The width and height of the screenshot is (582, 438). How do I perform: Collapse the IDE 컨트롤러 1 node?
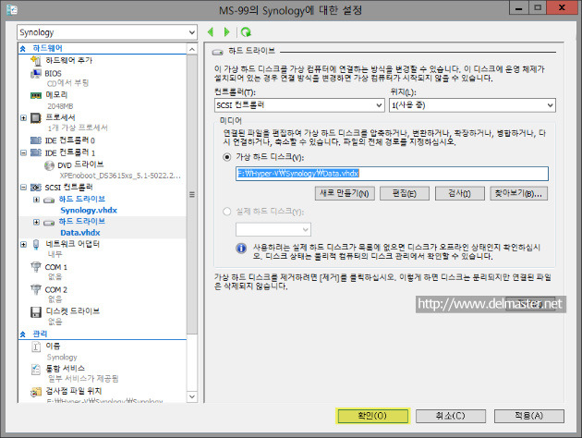click(23, 152)
